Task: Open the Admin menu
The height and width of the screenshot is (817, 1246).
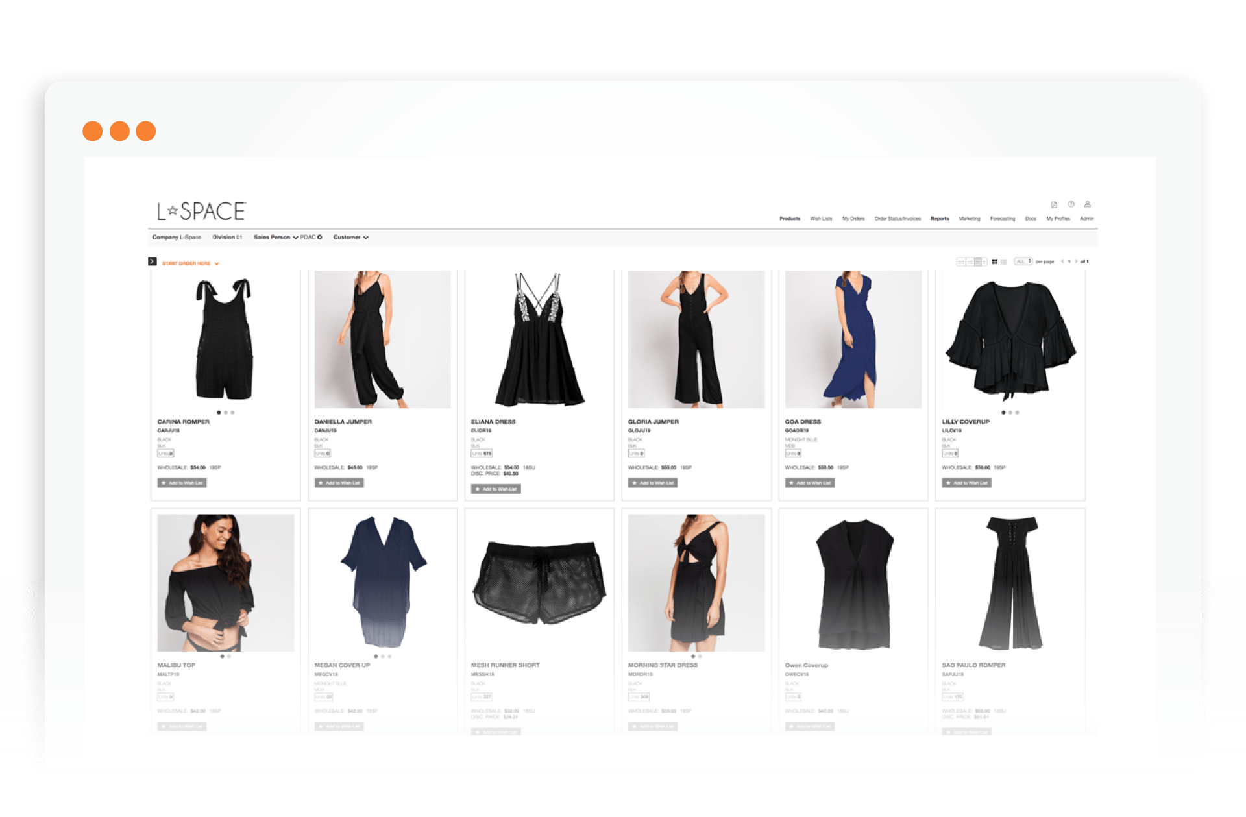Action: pos(1087,219)
